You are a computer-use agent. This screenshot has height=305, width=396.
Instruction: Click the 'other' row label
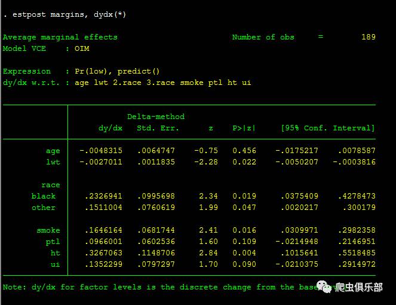click(x=44, y=208)
